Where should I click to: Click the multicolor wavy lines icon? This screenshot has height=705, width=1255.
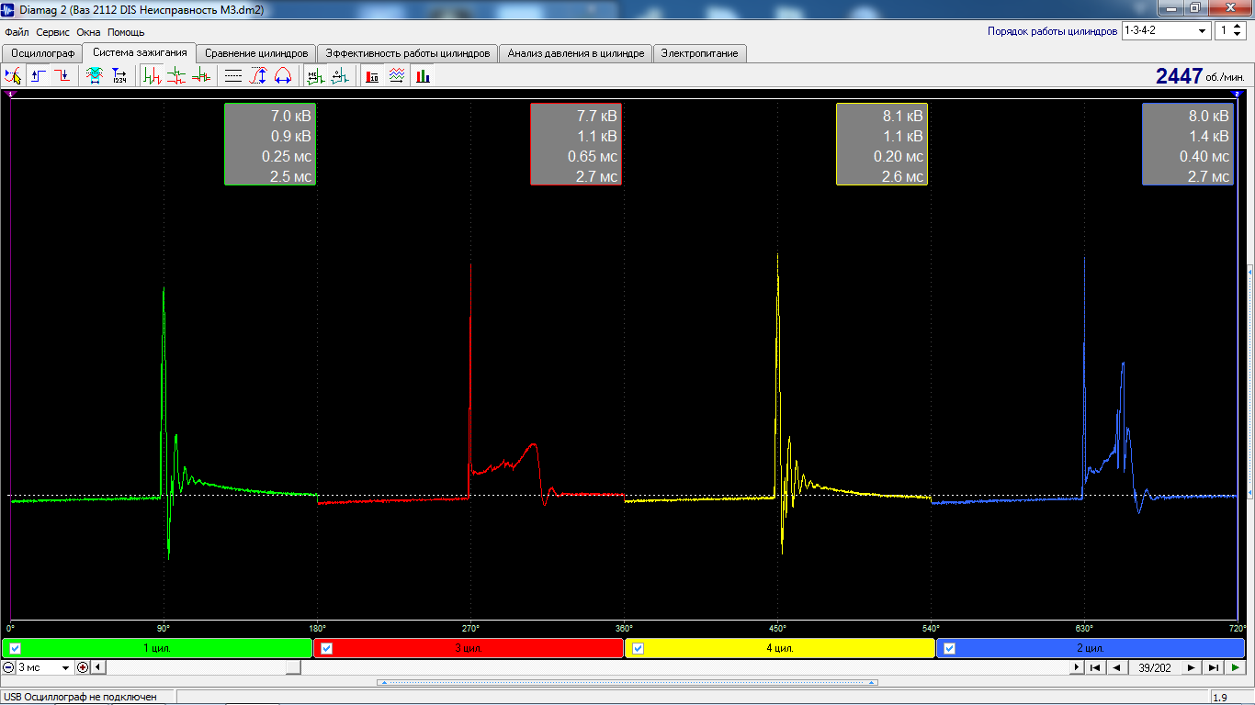[x=396, y=76]
